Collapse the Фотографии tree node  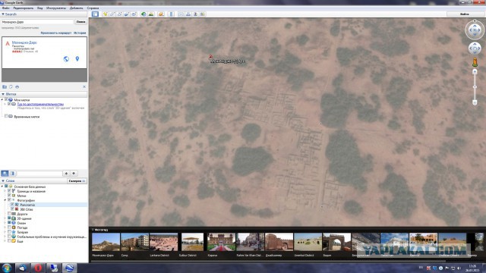coord(5,200)
